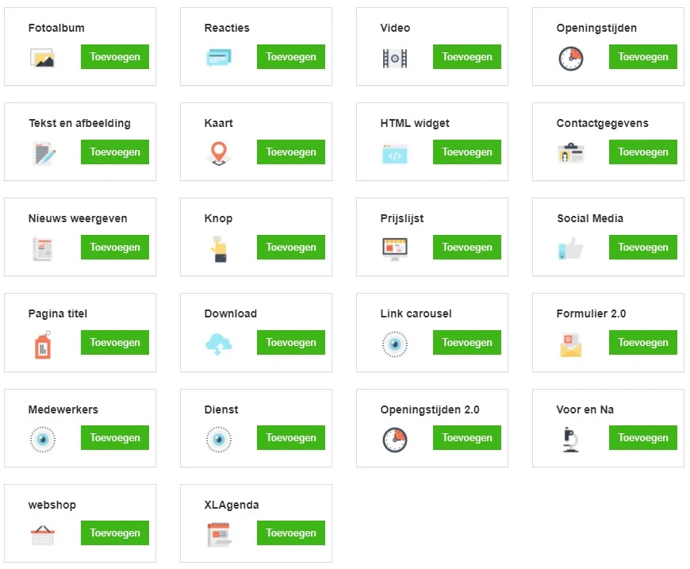Click Toevoegen for Link carousel
Screen dimensions: 690x569
[x=467, y=342]
